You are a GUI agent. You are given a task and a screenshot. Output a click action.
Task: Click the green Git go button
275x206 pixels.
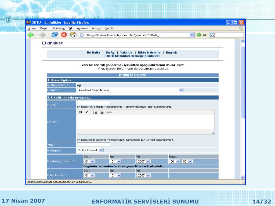click(x=199, y=35)
